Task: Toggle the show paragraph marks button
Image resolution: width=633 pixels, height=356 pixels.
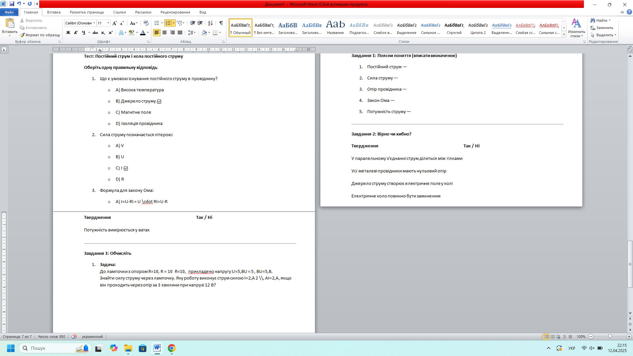Action: pos(221,23)
